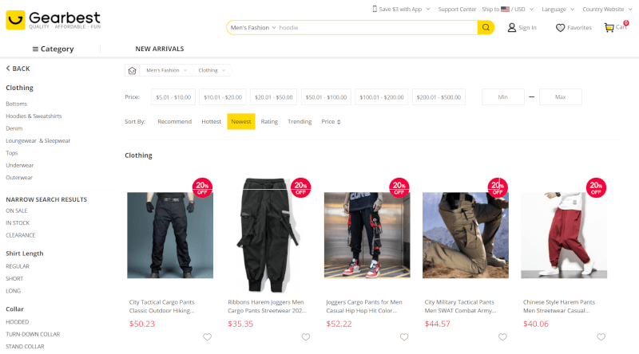Sort results by Hottest
The image size is (639, 354).
click(x=211, y=122)
